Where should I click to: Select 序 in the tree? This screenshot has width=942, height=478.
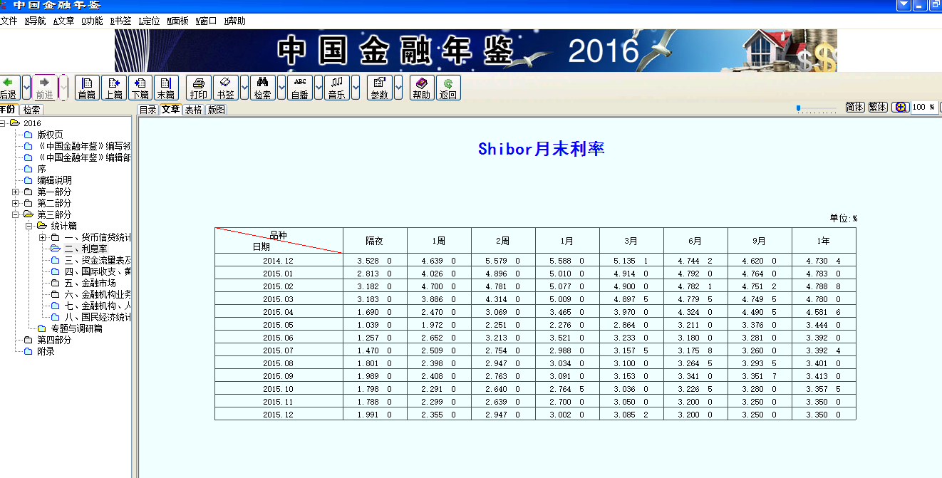click(41, 169)
